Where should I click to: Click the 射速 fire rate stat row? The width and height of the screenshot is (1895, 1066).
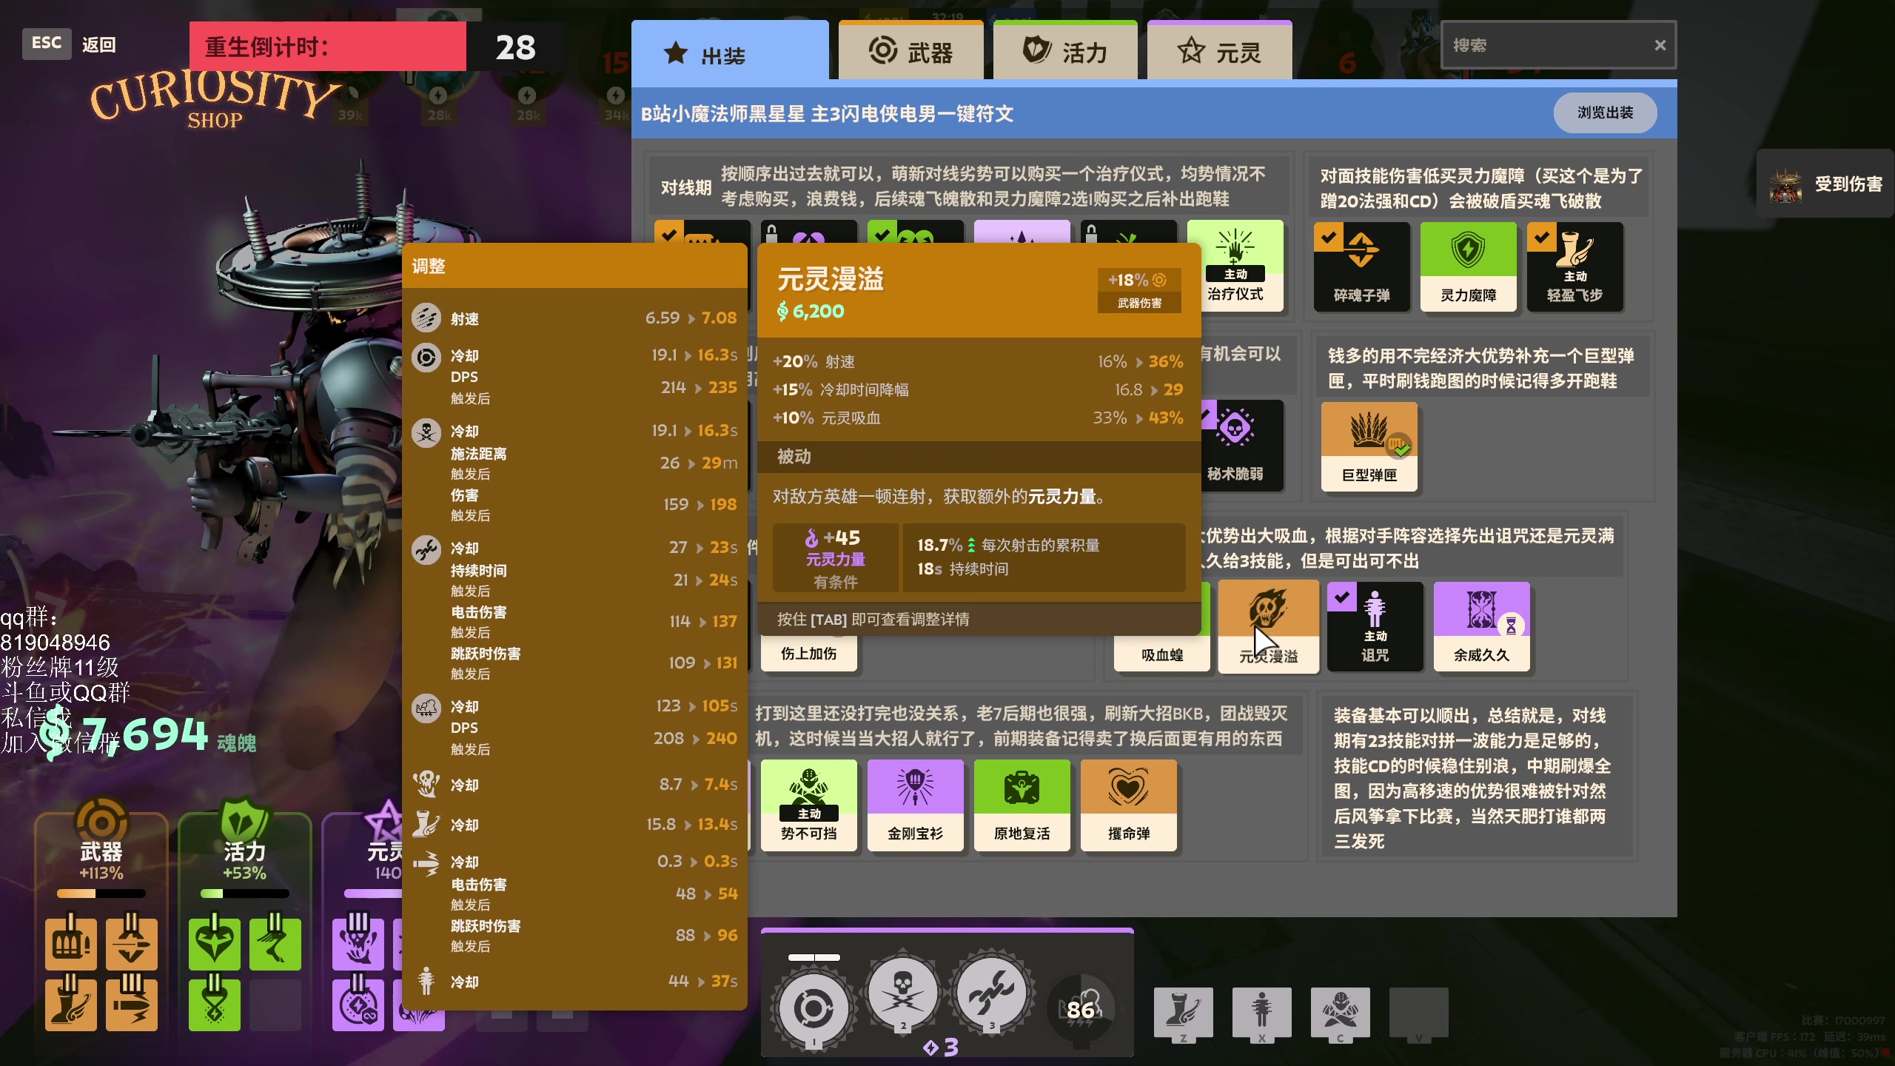tap(574, 318)
